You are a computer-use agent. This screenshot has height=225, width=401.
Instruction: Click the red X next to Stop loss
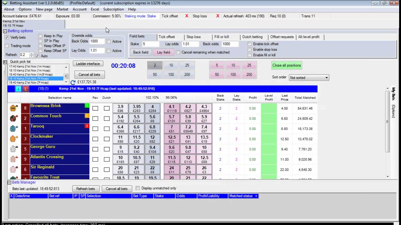coord(218,16)
